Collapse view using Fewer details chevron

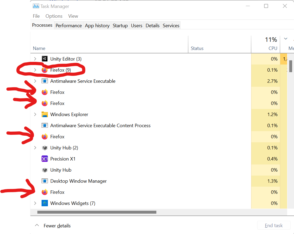pos(37,225)
